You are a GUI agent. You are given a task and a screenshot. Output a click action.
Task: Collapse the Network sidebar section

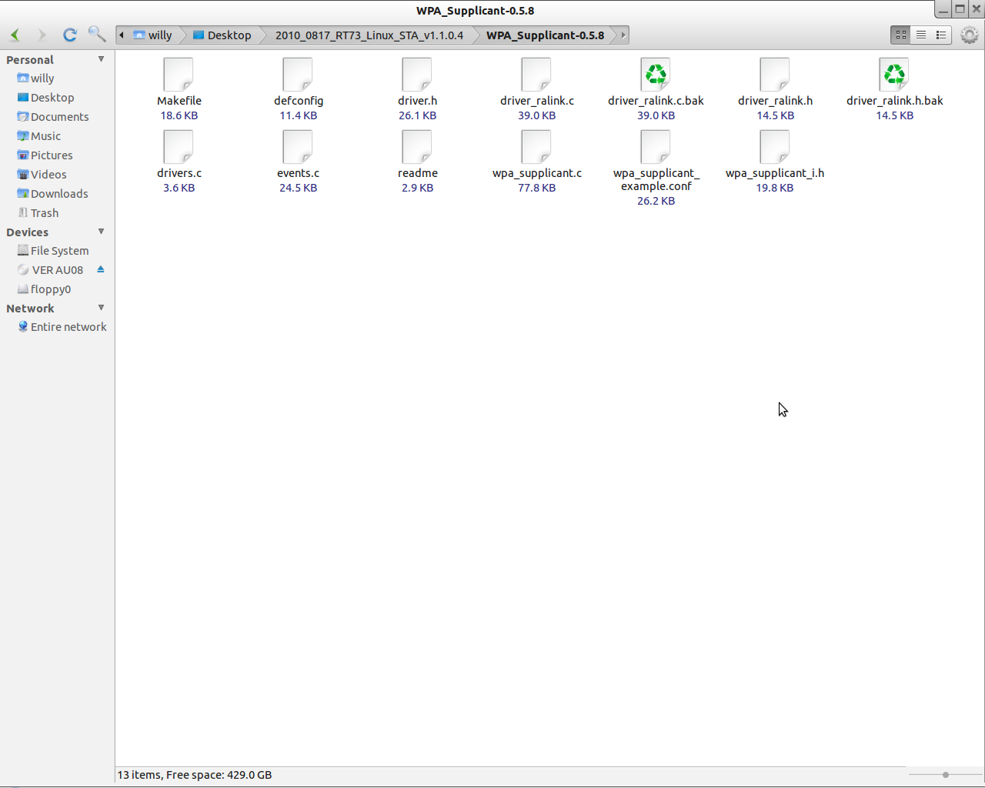point(101,308)
